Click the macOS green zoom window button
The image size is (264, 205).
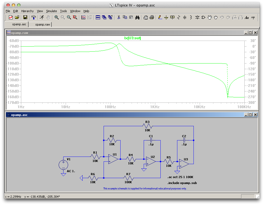point(19,5)
